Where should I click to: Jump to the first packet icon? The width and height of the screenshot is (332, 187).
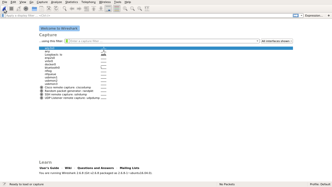click(94, 9)
